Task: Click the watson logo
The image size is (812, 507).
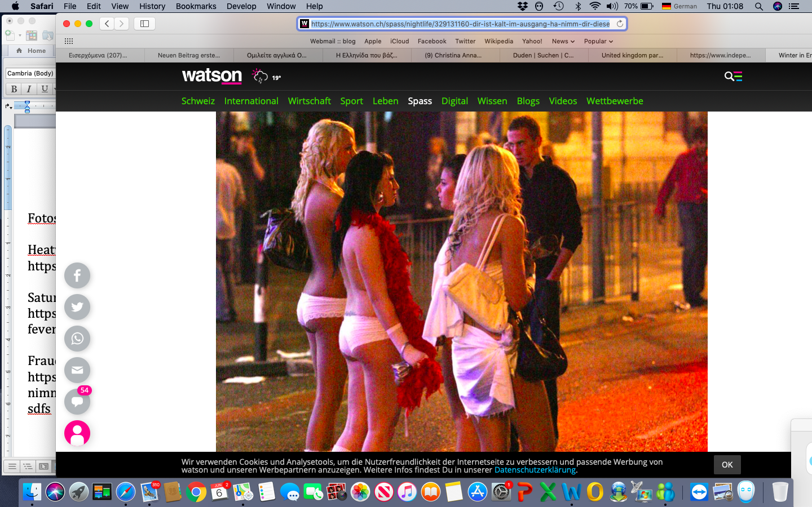Action: tap(211, 75)
